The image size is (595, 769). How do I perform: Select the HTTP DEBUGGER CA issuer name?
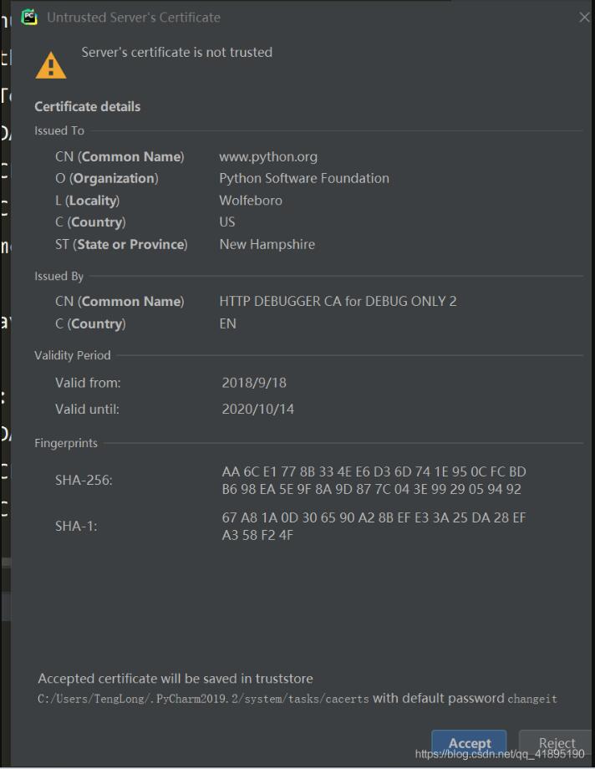pyautogui.click(x=338, y=301)
